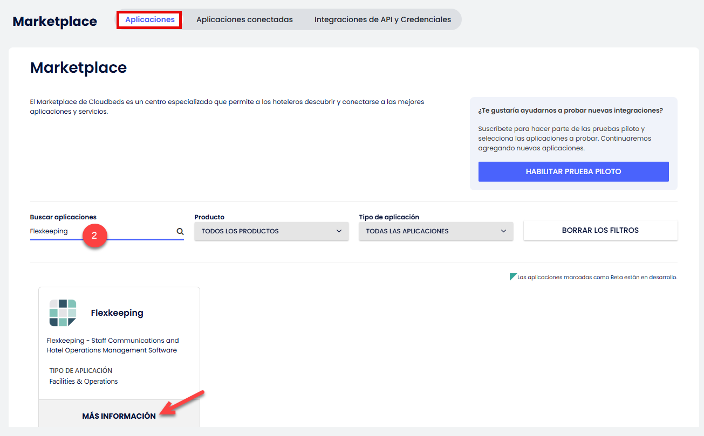Click the Marketplace de Cloudbeds description paragraph
The width and height of the screenshot is (704, 436).
[227, 107]
